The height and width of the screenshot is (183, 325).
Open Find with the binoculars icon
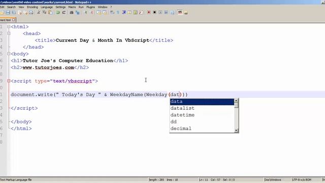[x=71, y=12]
